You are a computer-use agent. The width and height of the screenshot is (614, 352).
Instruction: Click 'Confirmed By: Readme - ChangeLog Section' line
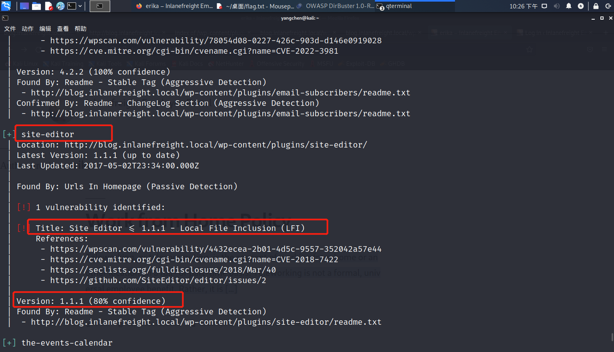click(168, 103)
